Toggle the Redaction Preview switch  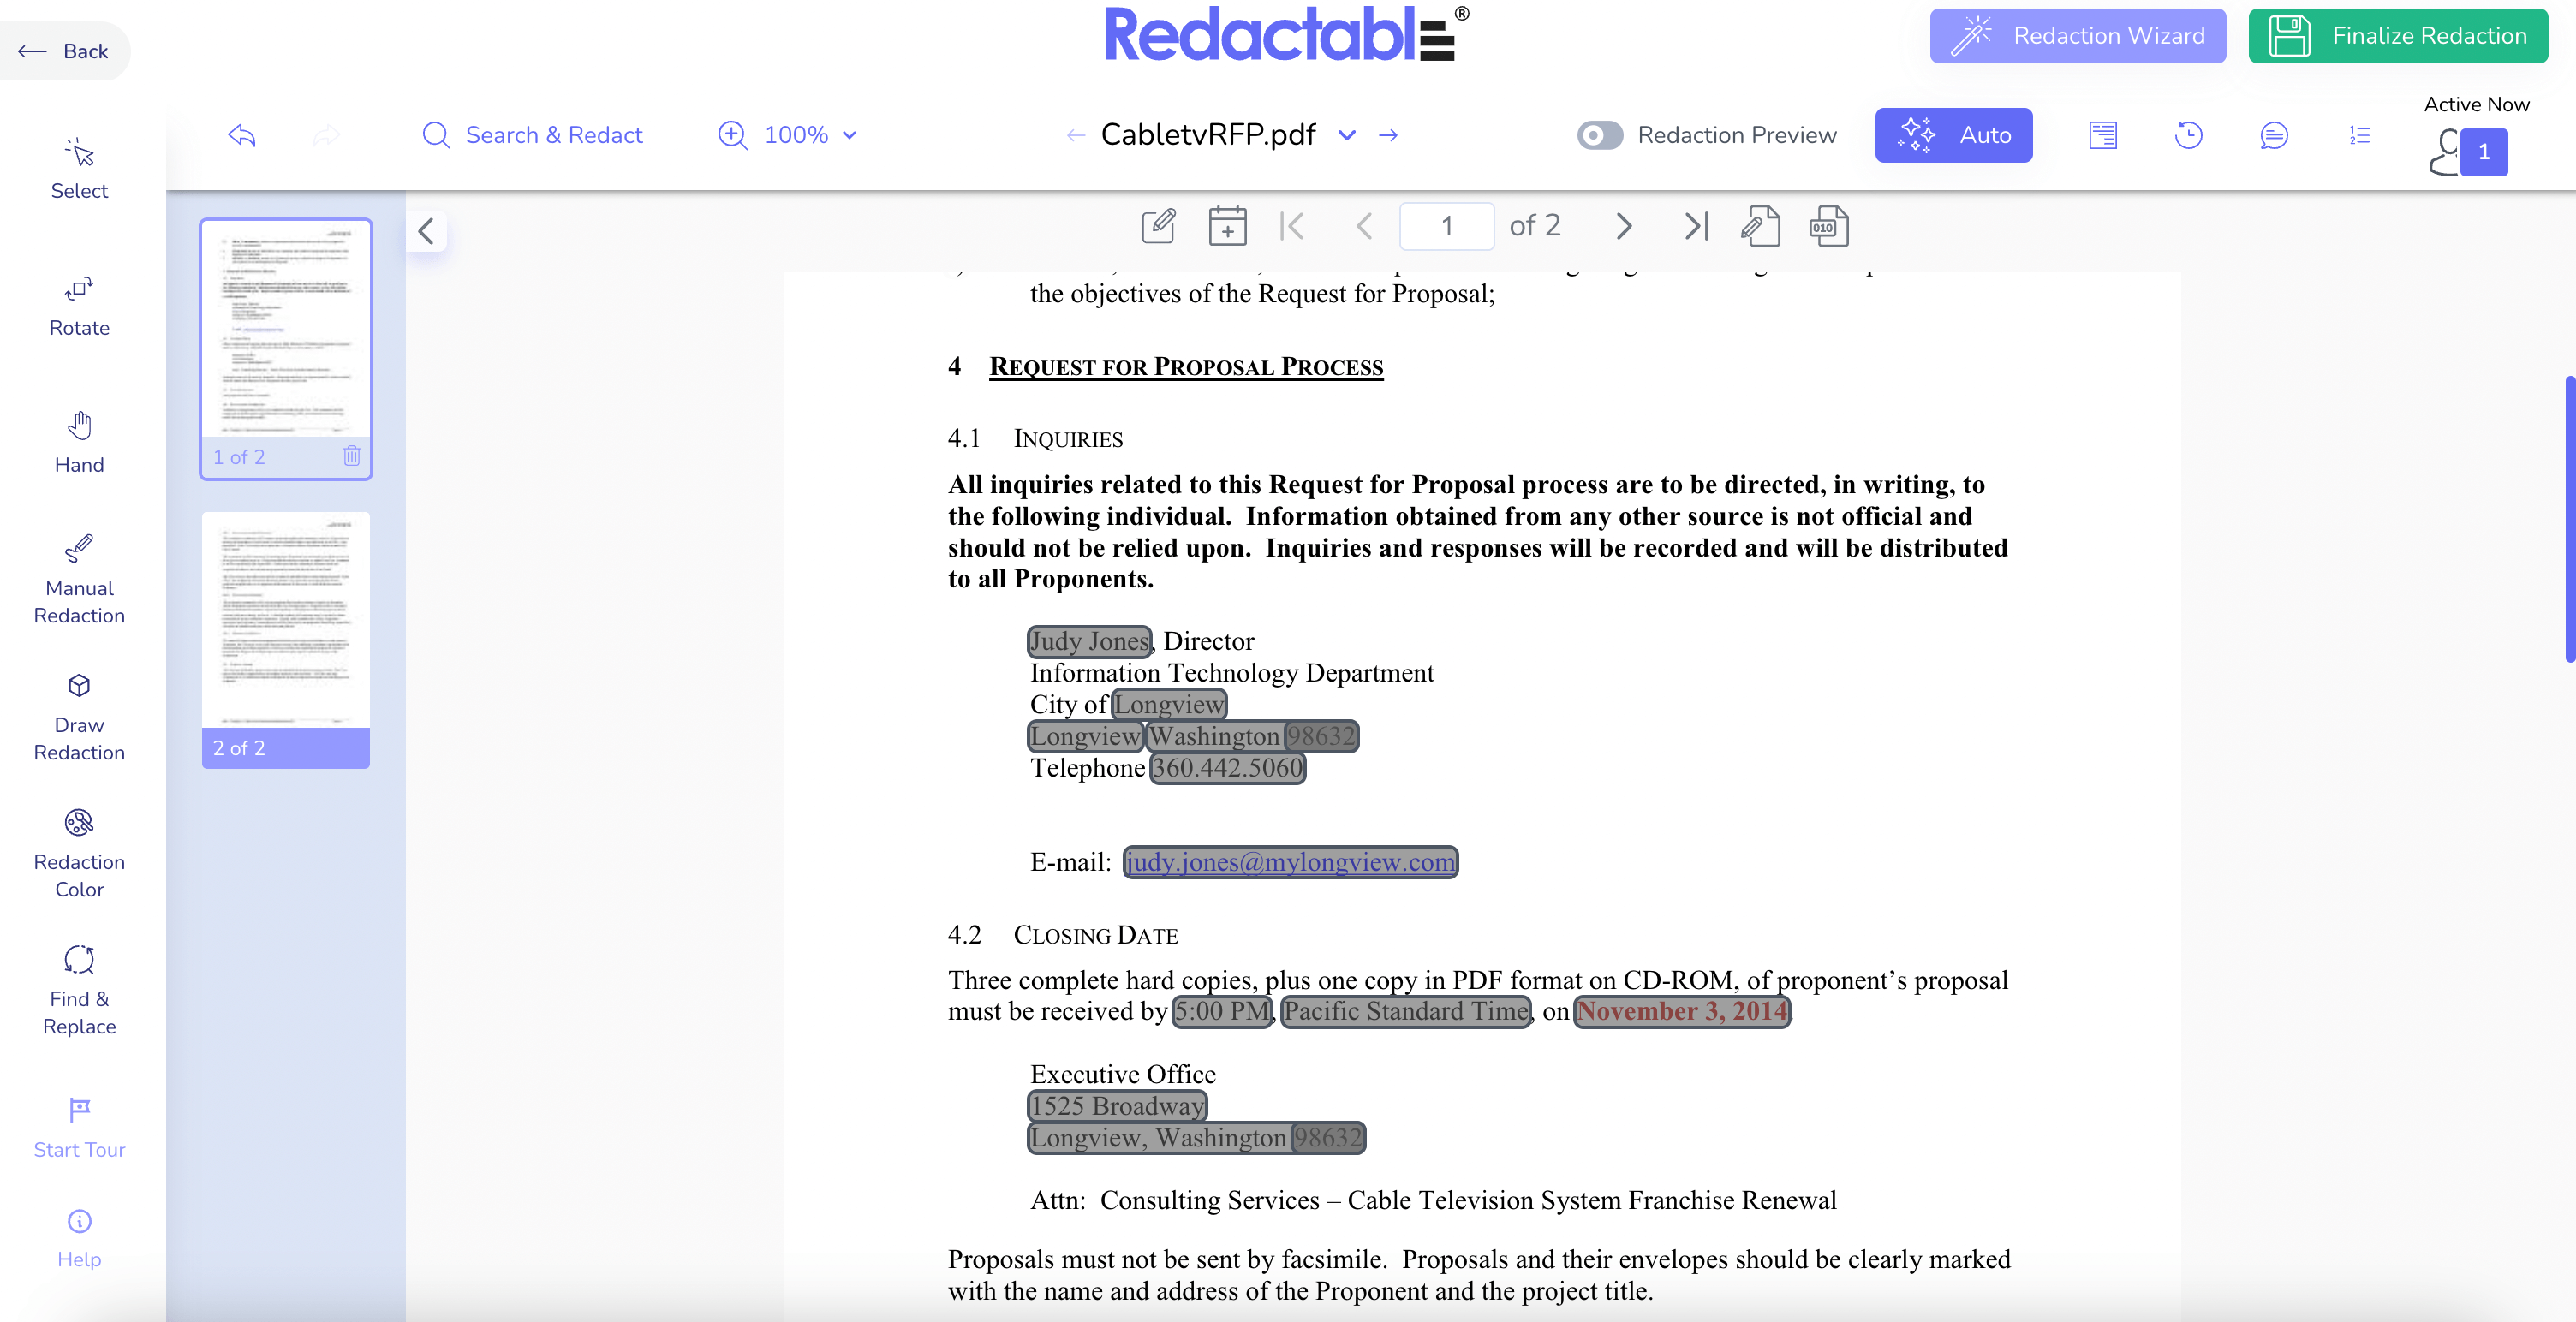pos(1600,135)
